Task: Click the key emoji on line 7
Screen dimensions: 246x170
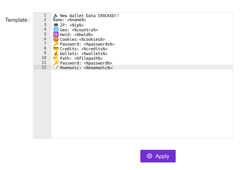Action: pyautogui.click(x=56, y=44)
